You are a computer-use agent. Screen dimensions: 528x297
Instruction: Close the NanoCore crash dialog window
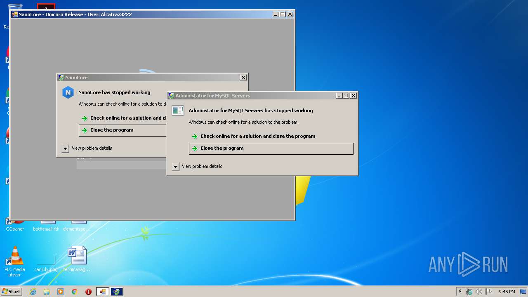[x=243, y=78]
